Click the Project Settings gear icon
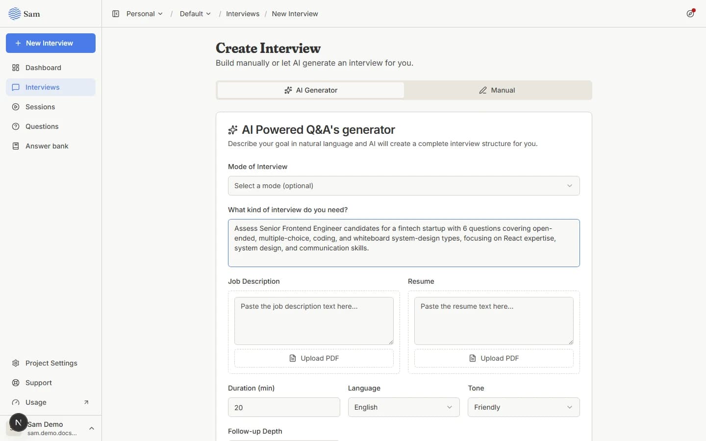The height and width of the screenshot is (441, 706). click(16, 363)
